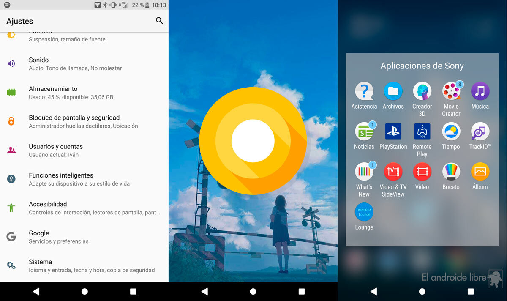
Task: Launch the Álbum app
Action: tap(480, 172)
